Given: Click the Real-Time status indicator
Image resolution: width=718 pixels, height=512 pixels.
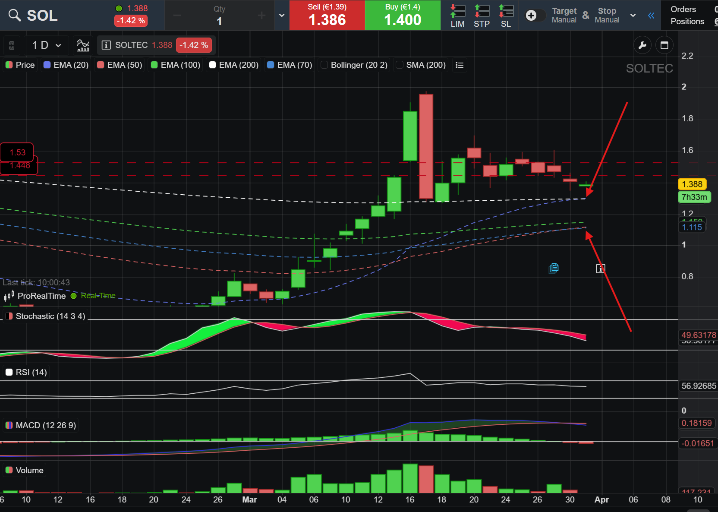Looking at the screenshot, I should tap(93, 296).
